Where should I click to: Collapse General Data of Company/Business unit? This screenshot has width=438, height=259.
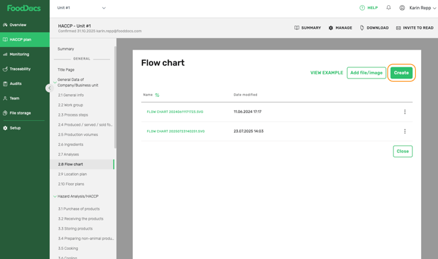coord(55,82)
